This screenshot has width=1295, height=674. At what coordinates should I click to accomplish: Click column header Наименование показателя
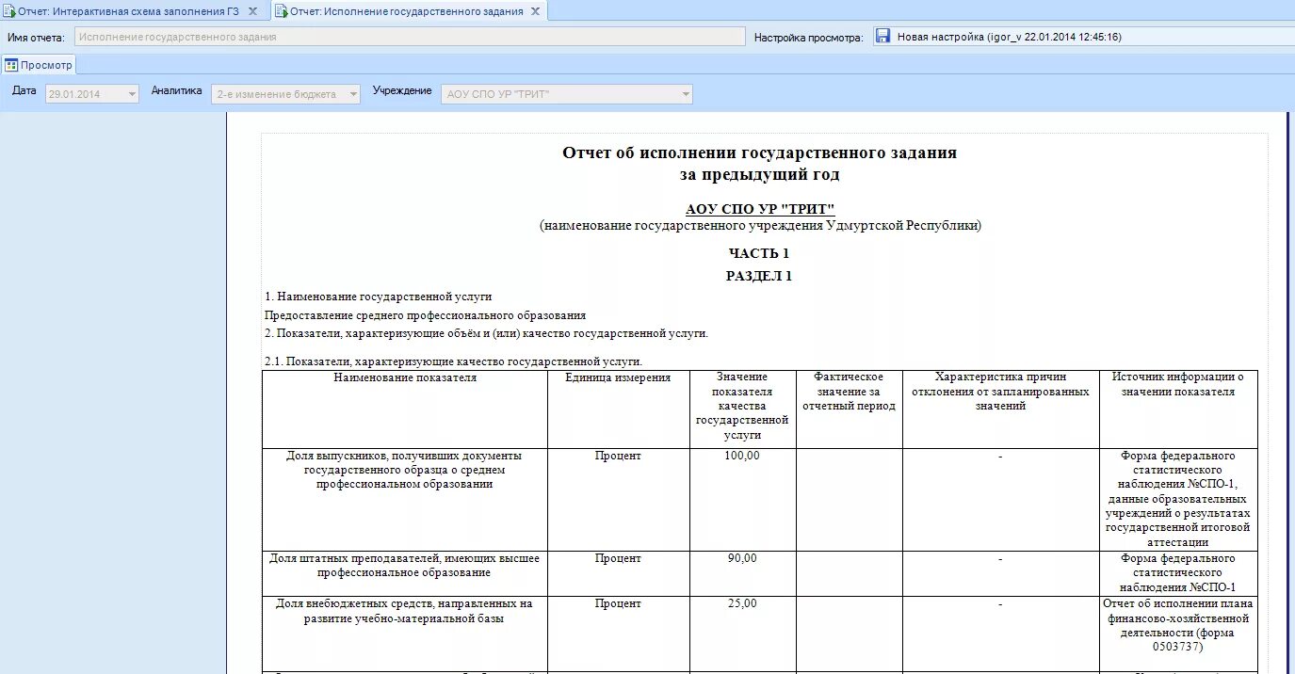(x=405, y=377)
